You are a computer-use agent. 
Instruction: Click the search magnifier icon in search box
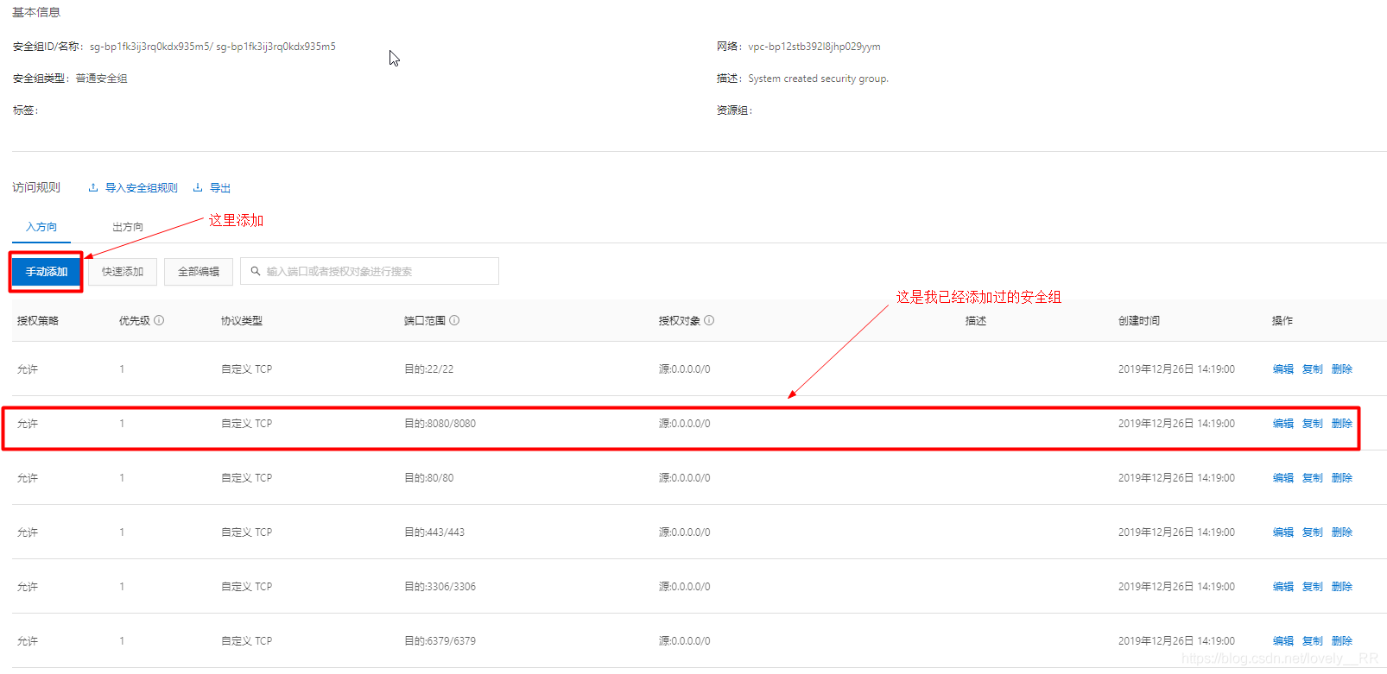point(256,271)
